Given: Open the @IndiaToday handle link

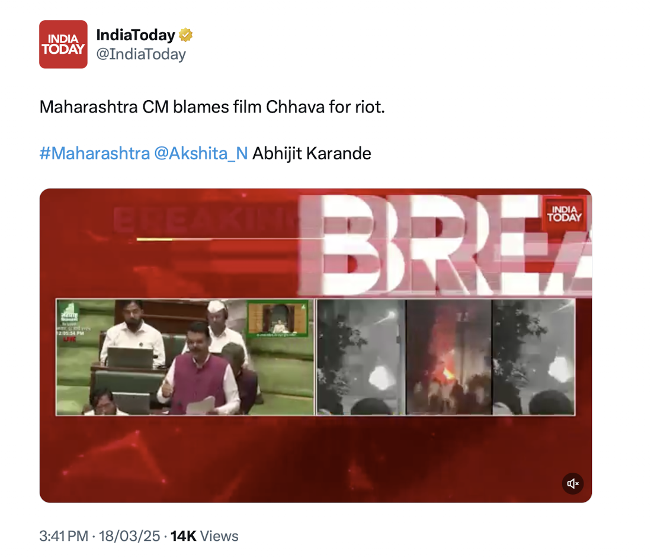Looking at the screenshot, I should [141, 54].
